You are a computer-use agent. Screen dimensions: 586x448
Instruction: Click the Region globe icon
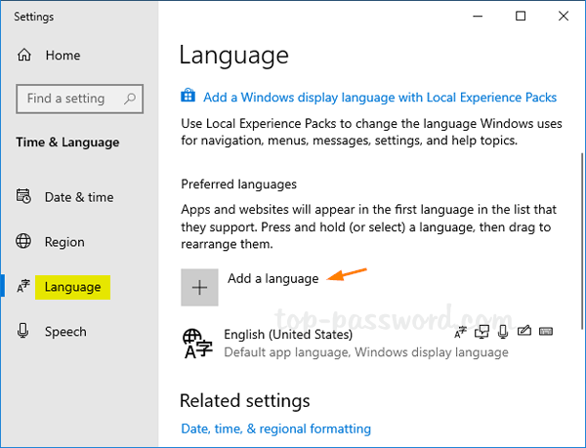click(x=24, y=242)
